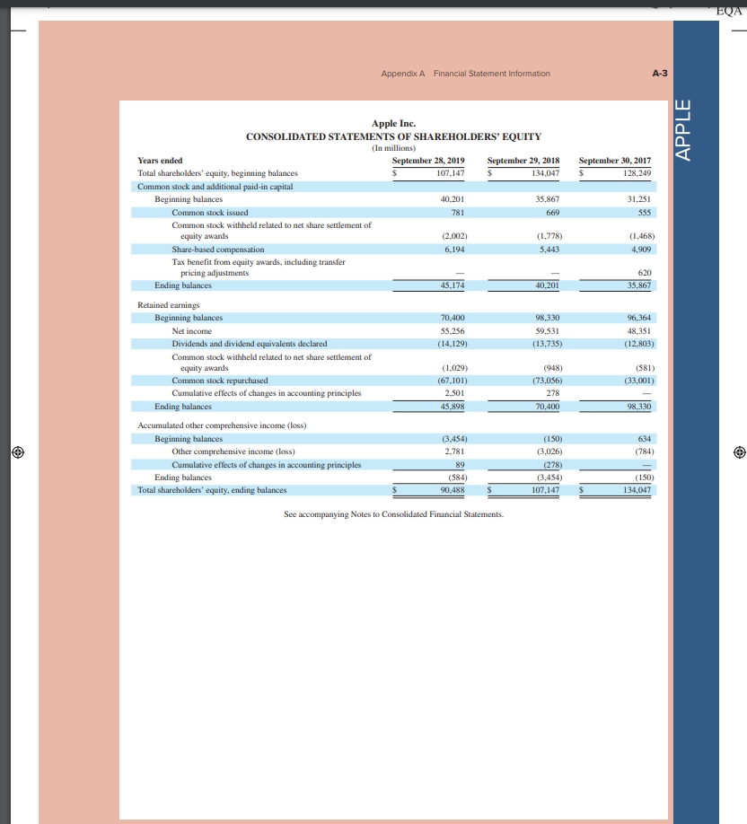Click the See accompanying Notes footnote text

pyautogui.click(x=394, y=514)
